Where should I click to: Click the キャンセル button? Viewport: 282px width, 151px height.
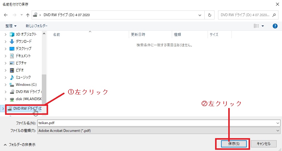[x=263, y=144]
